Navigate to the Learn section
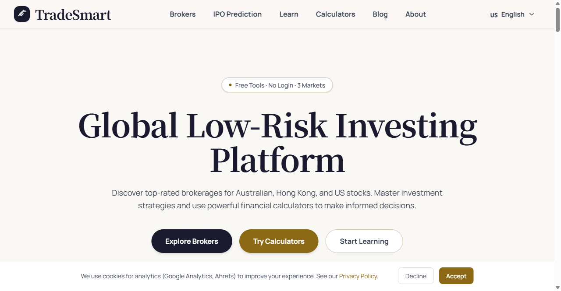Screen dimensions: 561x291 point(288,14)
